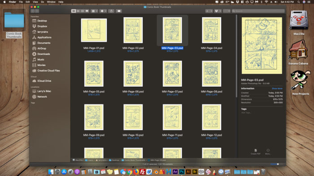Click Show More in Information section
This screenshot has height=176, width=314.
coord(277,88)
